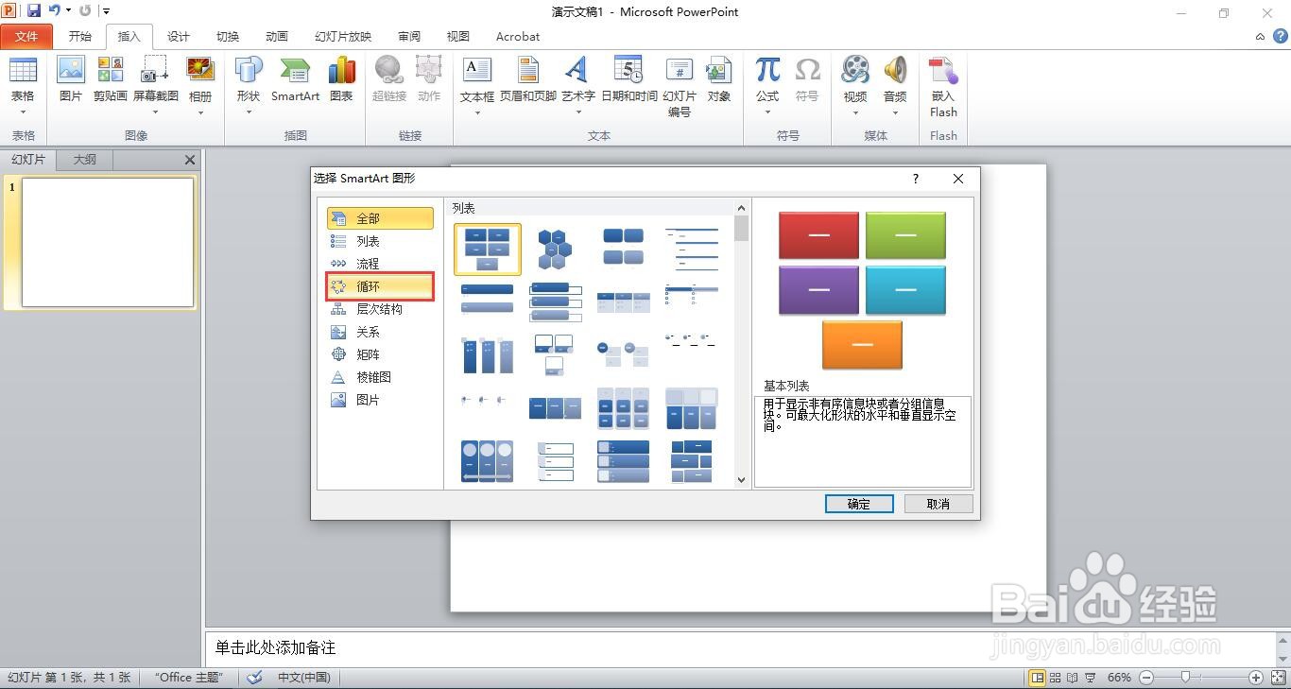Confirm with the 确定 button

(x=859, y=504)
